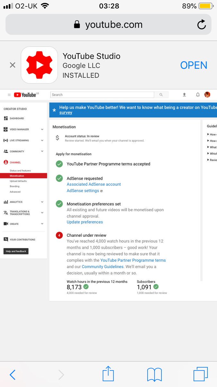Screen dimensions: 217x387
Task: Dismiss the YouTube Studio app banner
Action: (x=13, y=65)
